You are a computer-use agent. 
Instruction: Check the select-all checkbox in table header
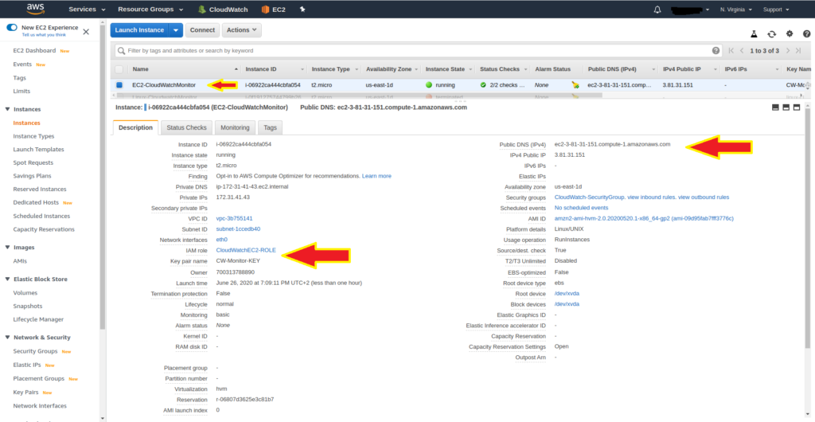(x=119, y=69)
